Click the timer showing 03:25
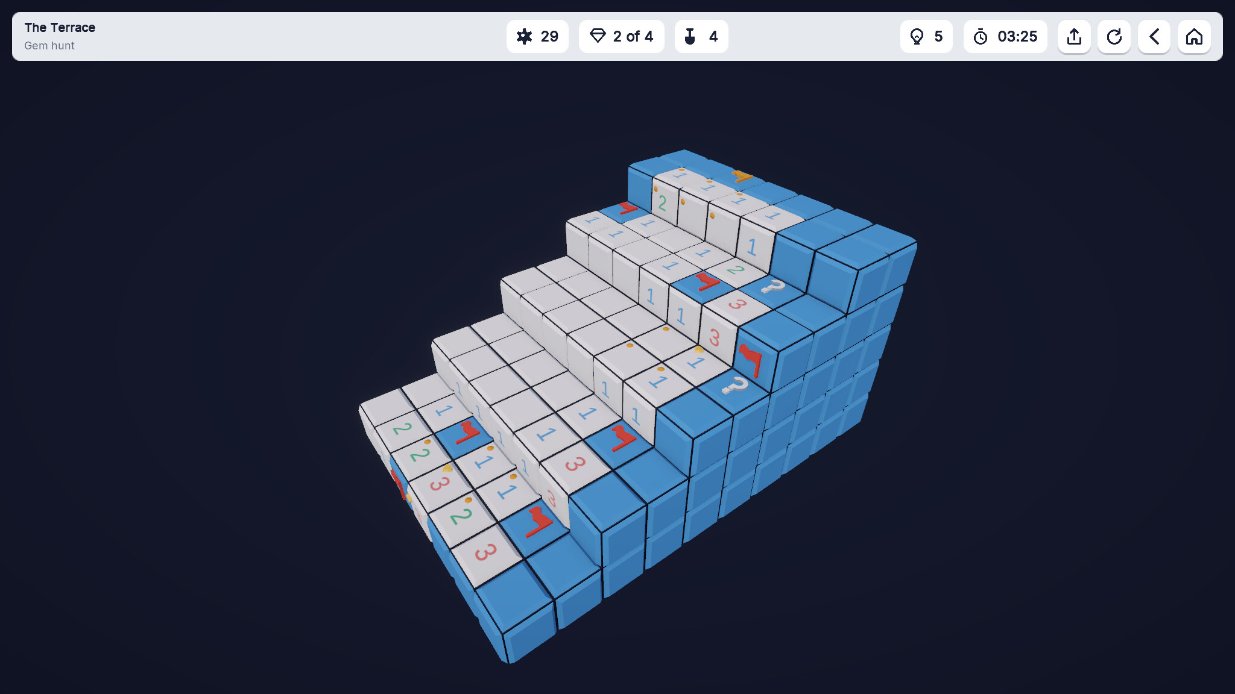 point(1005,37)
